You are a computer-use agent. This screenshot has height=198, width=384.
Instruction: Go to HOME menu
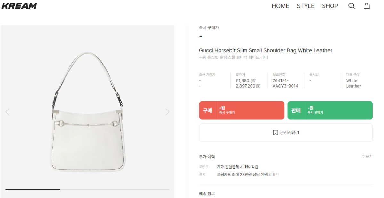280,6
